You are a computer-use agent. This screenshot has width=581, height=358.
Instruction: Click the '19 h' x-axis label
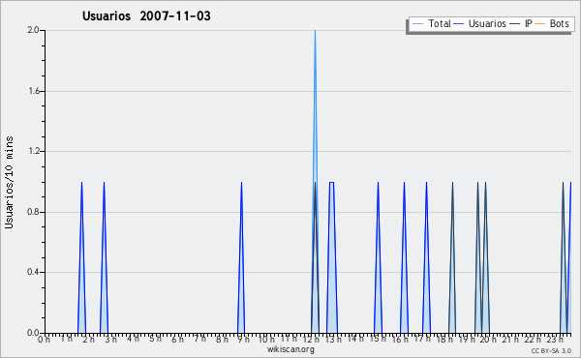[x=467, y=340]
